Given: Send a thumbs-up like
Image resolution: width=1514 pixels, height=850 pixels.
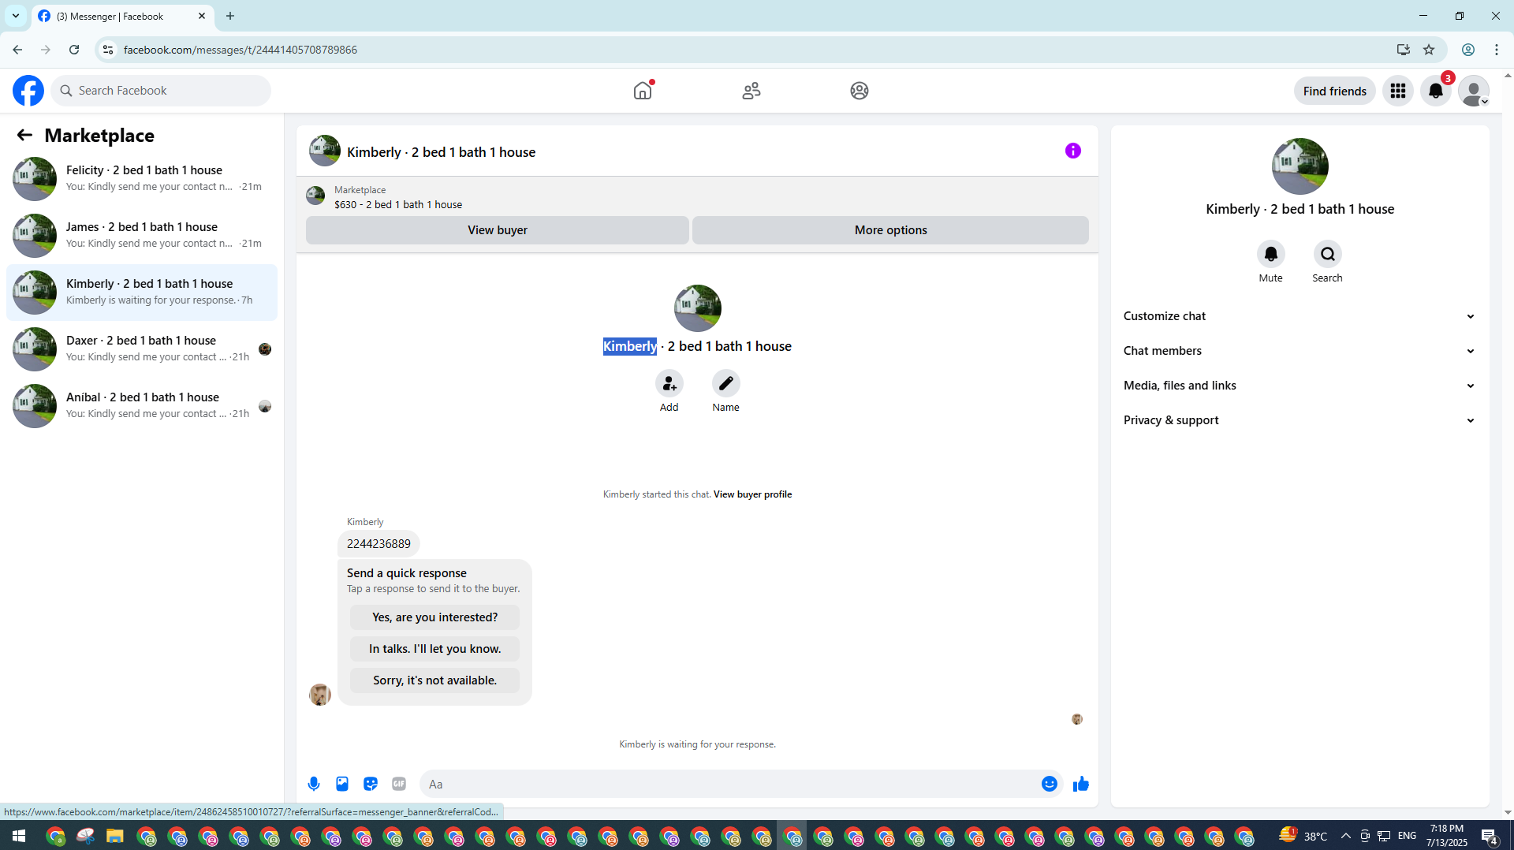Looking at the screenshot, I should pyautogui.click(x=1080, y=784).
